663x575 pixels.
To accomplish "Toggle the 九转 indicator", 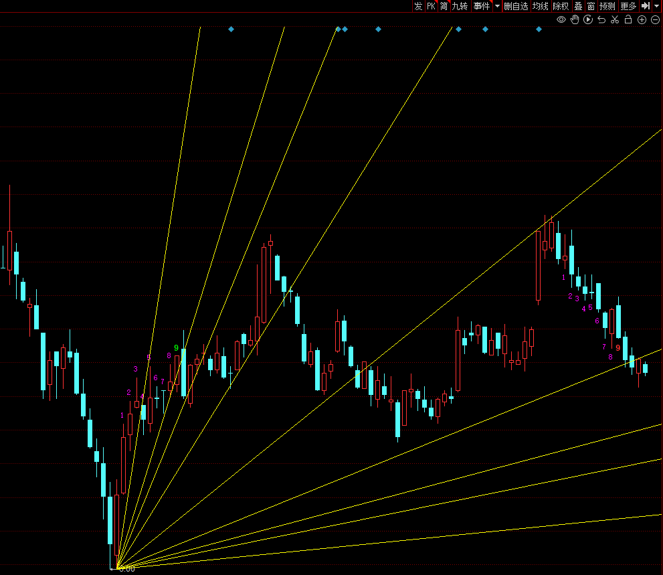I will pos(460,6).
